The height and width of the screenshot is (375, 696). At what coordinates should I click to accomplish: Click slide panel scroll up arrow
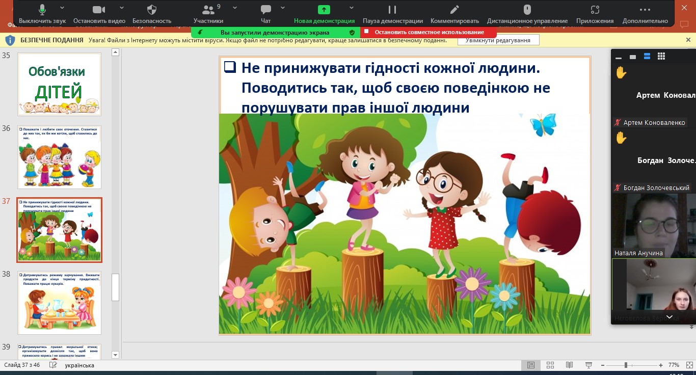(x=115, y=52)
